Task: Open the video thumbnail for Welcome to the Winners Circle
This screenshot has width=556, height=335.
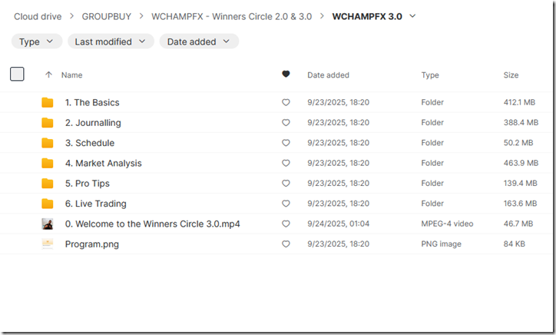Action: point(47,224)
